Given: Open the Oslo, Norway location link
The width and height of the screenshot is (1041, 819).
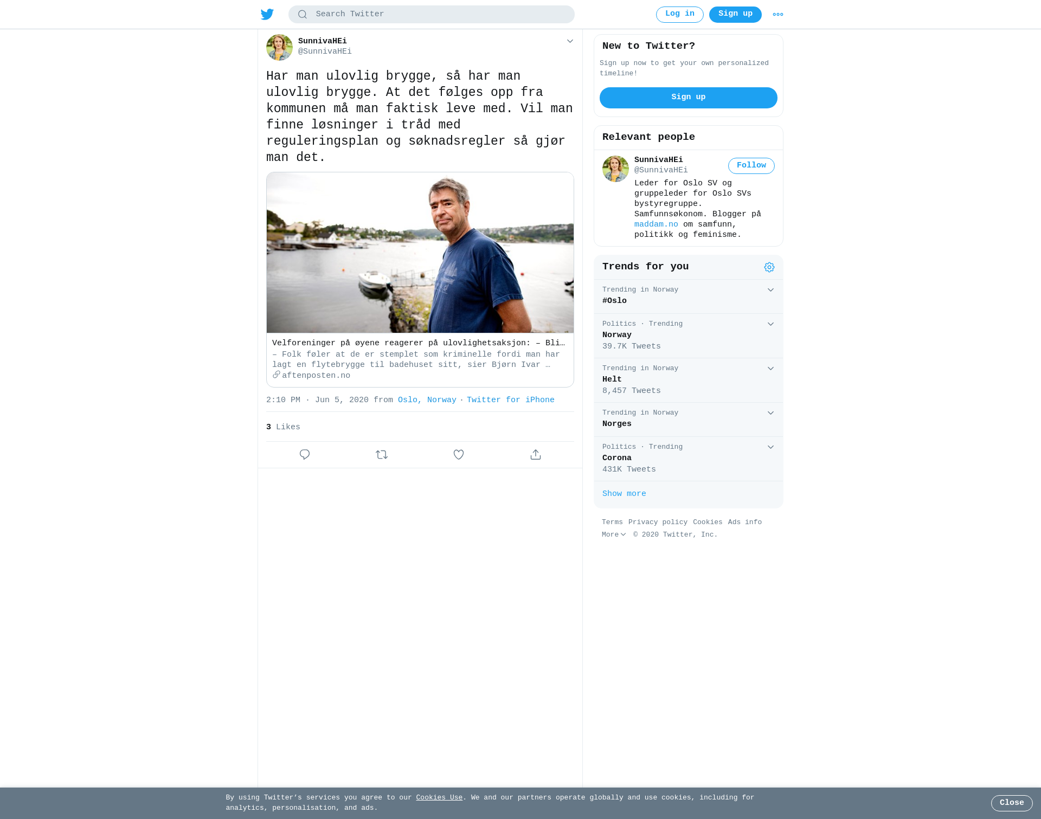Looking at the screenshot, I should [427, 400].
